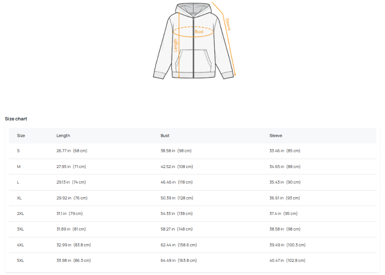Screen dimensions: 385x275
Task: Click the vertical Length label on diagram
Action: point(175,45)
